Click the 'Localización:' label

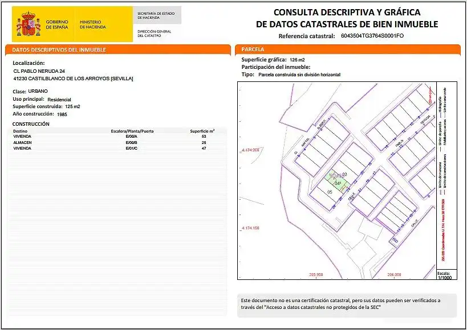tap(29, 63)
